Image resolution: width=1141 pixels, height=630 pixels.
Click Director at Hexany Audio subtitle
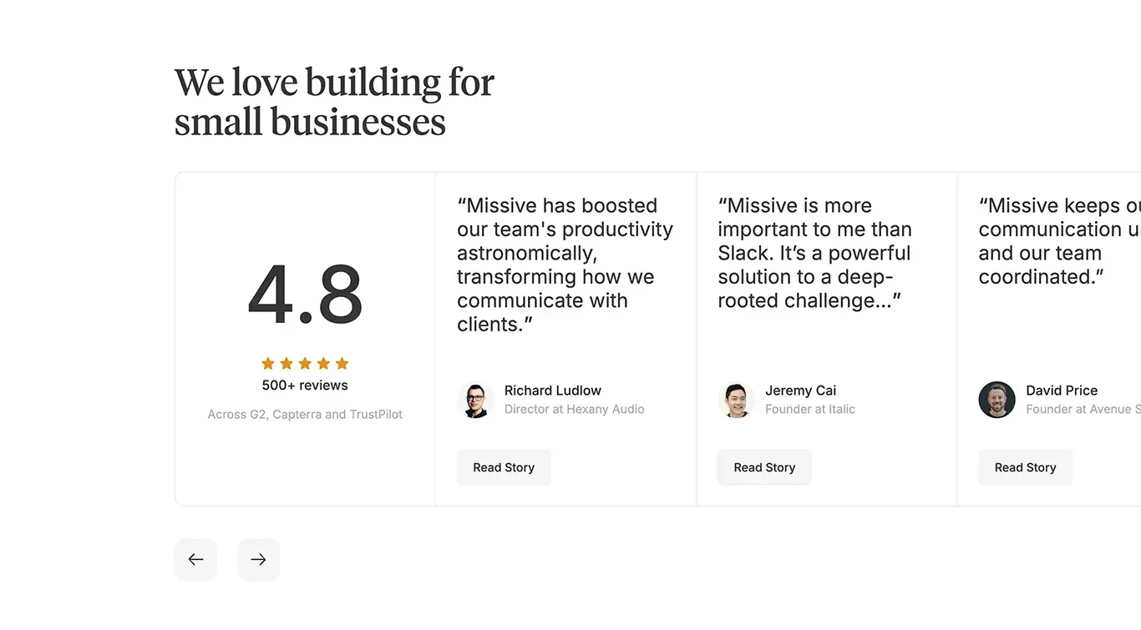[x=575, y=409]
